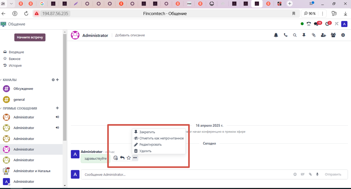Viewport: 351px width, 189px height.
Task: Choose Удалить from the message menu
Action: pyautogui.click(x=145, y=151)
